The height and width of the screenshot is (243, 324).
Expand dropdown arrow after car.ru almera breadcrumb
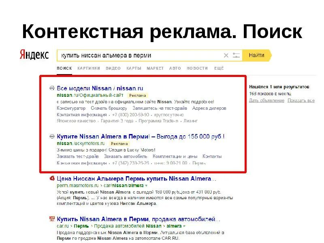(184, 226)
